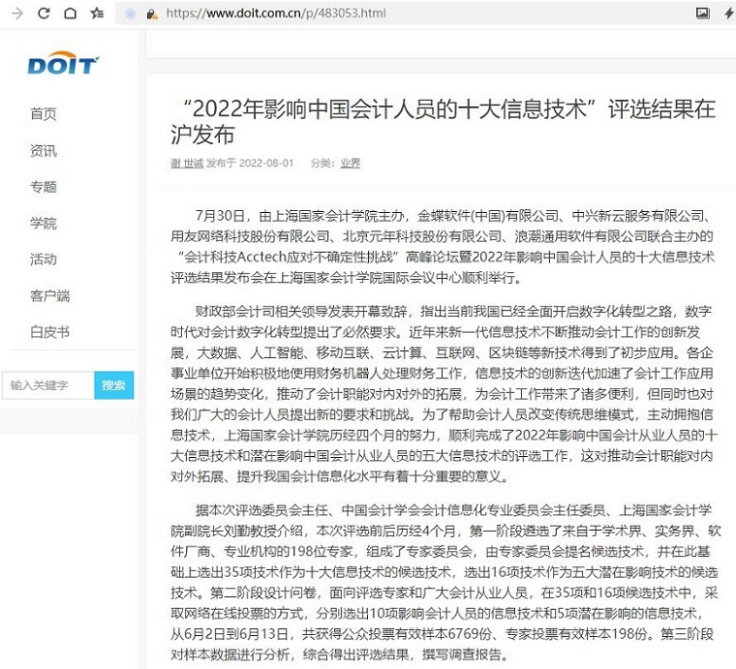Open the 业界 category link
Screen dimensions: 736x669
click(350, 163)
